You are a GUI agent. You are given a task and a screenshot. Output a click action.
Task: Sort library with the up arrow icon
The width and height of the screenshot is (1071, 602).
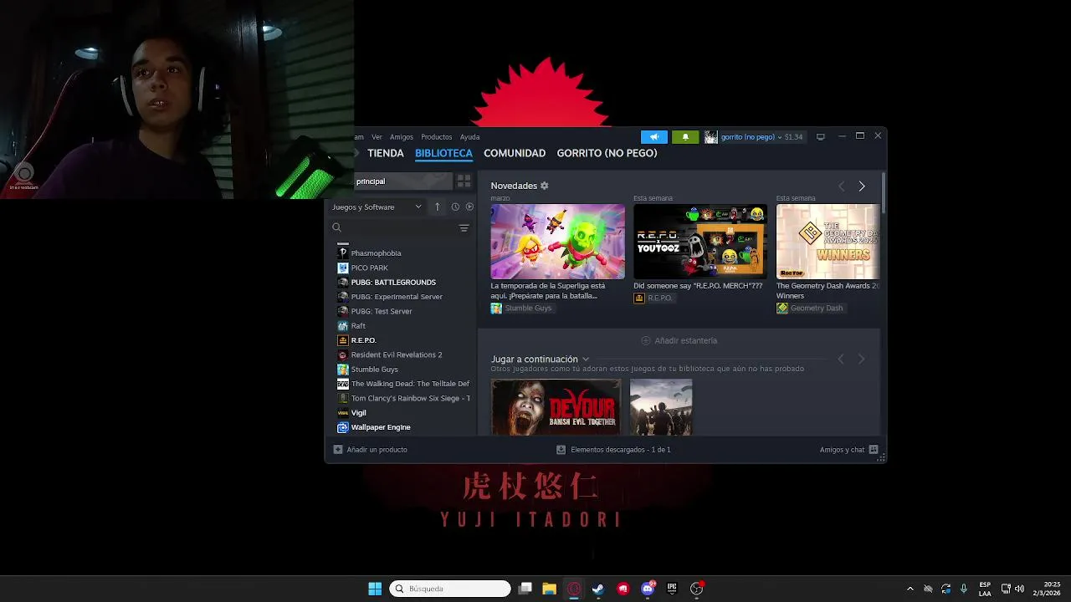tap(437, 207)
